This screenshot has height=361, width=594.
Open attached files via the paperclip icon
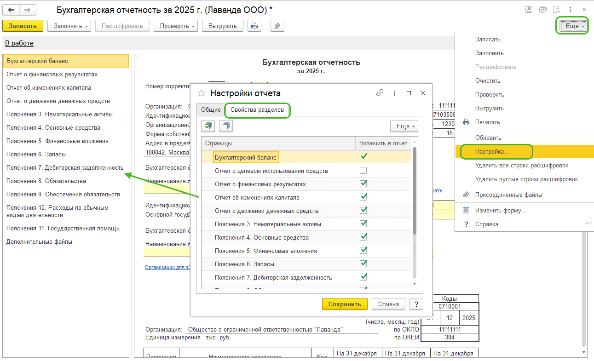point(277,26)
